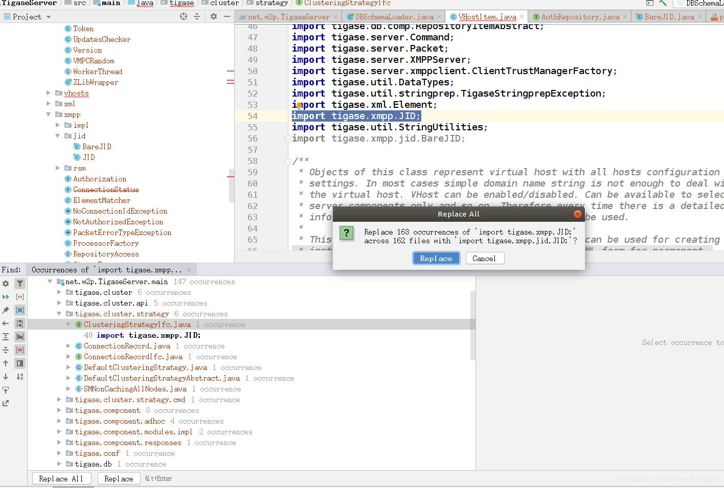Expand all occurrences in Find panel
Image resolution: width=724 pixels, height=488 pixels.
pos(6,337)
